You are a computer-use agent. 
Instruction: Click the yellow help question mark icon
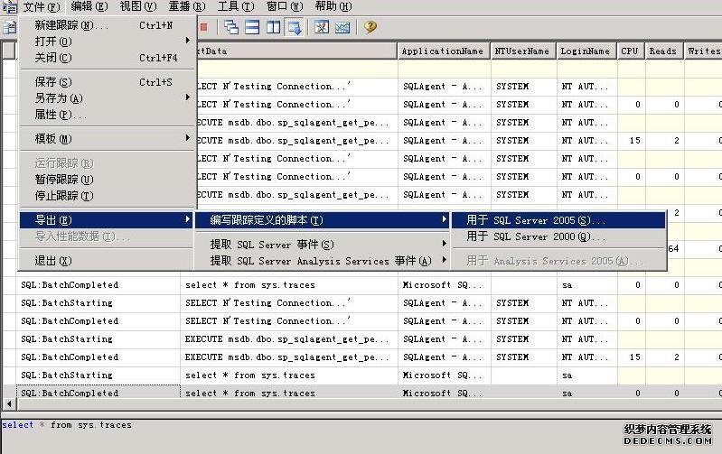[x=370, y=27]
